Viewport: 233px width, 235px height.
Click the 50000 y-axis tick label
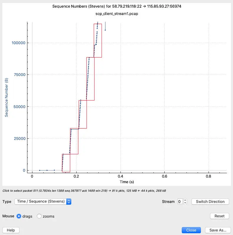click(x=19, y=107)
